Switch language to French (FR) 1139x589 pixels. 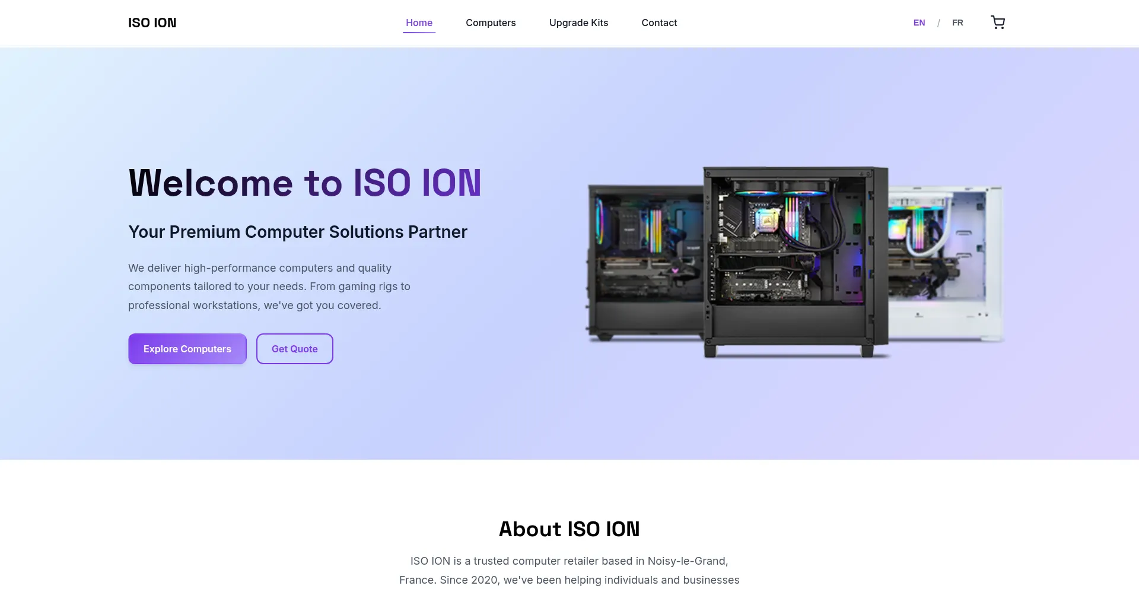[957, 23]
